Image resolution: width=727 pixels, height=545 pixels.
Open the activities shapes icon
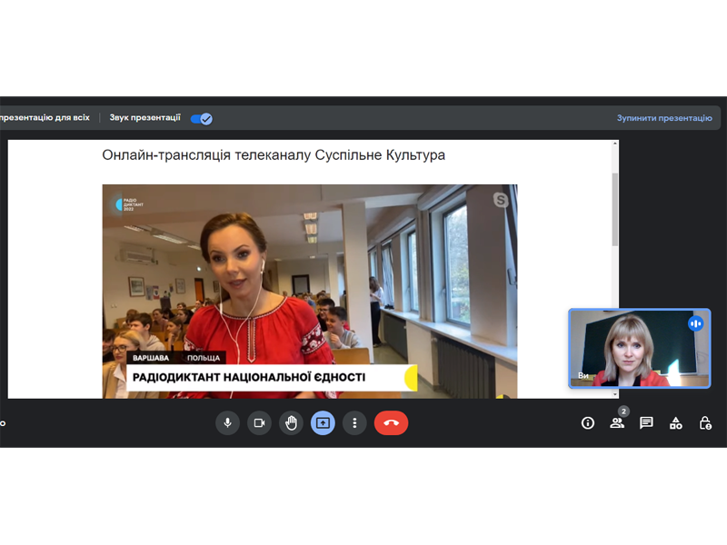coord(675,422)
